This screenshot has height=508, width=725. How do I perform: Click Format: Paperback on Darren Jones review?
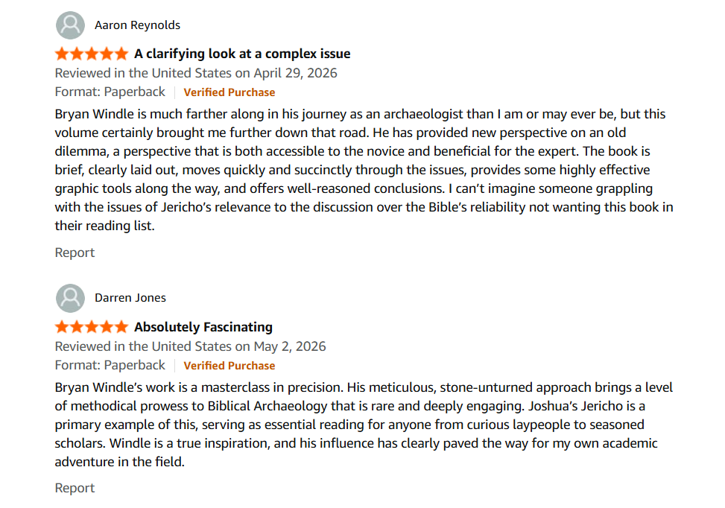pos(110,365)
